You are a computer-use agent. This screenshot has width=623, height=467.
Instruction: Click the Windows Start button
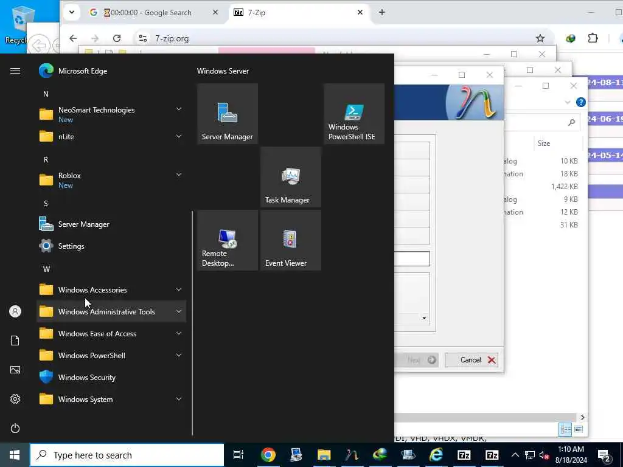point(15,455)
